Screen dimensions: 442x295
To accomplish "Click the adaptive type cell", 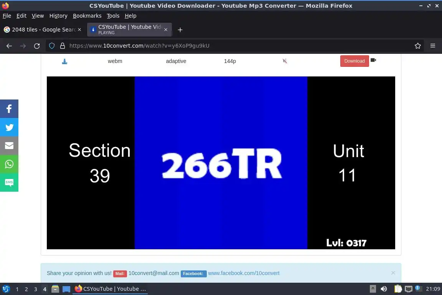I will 176,61.
